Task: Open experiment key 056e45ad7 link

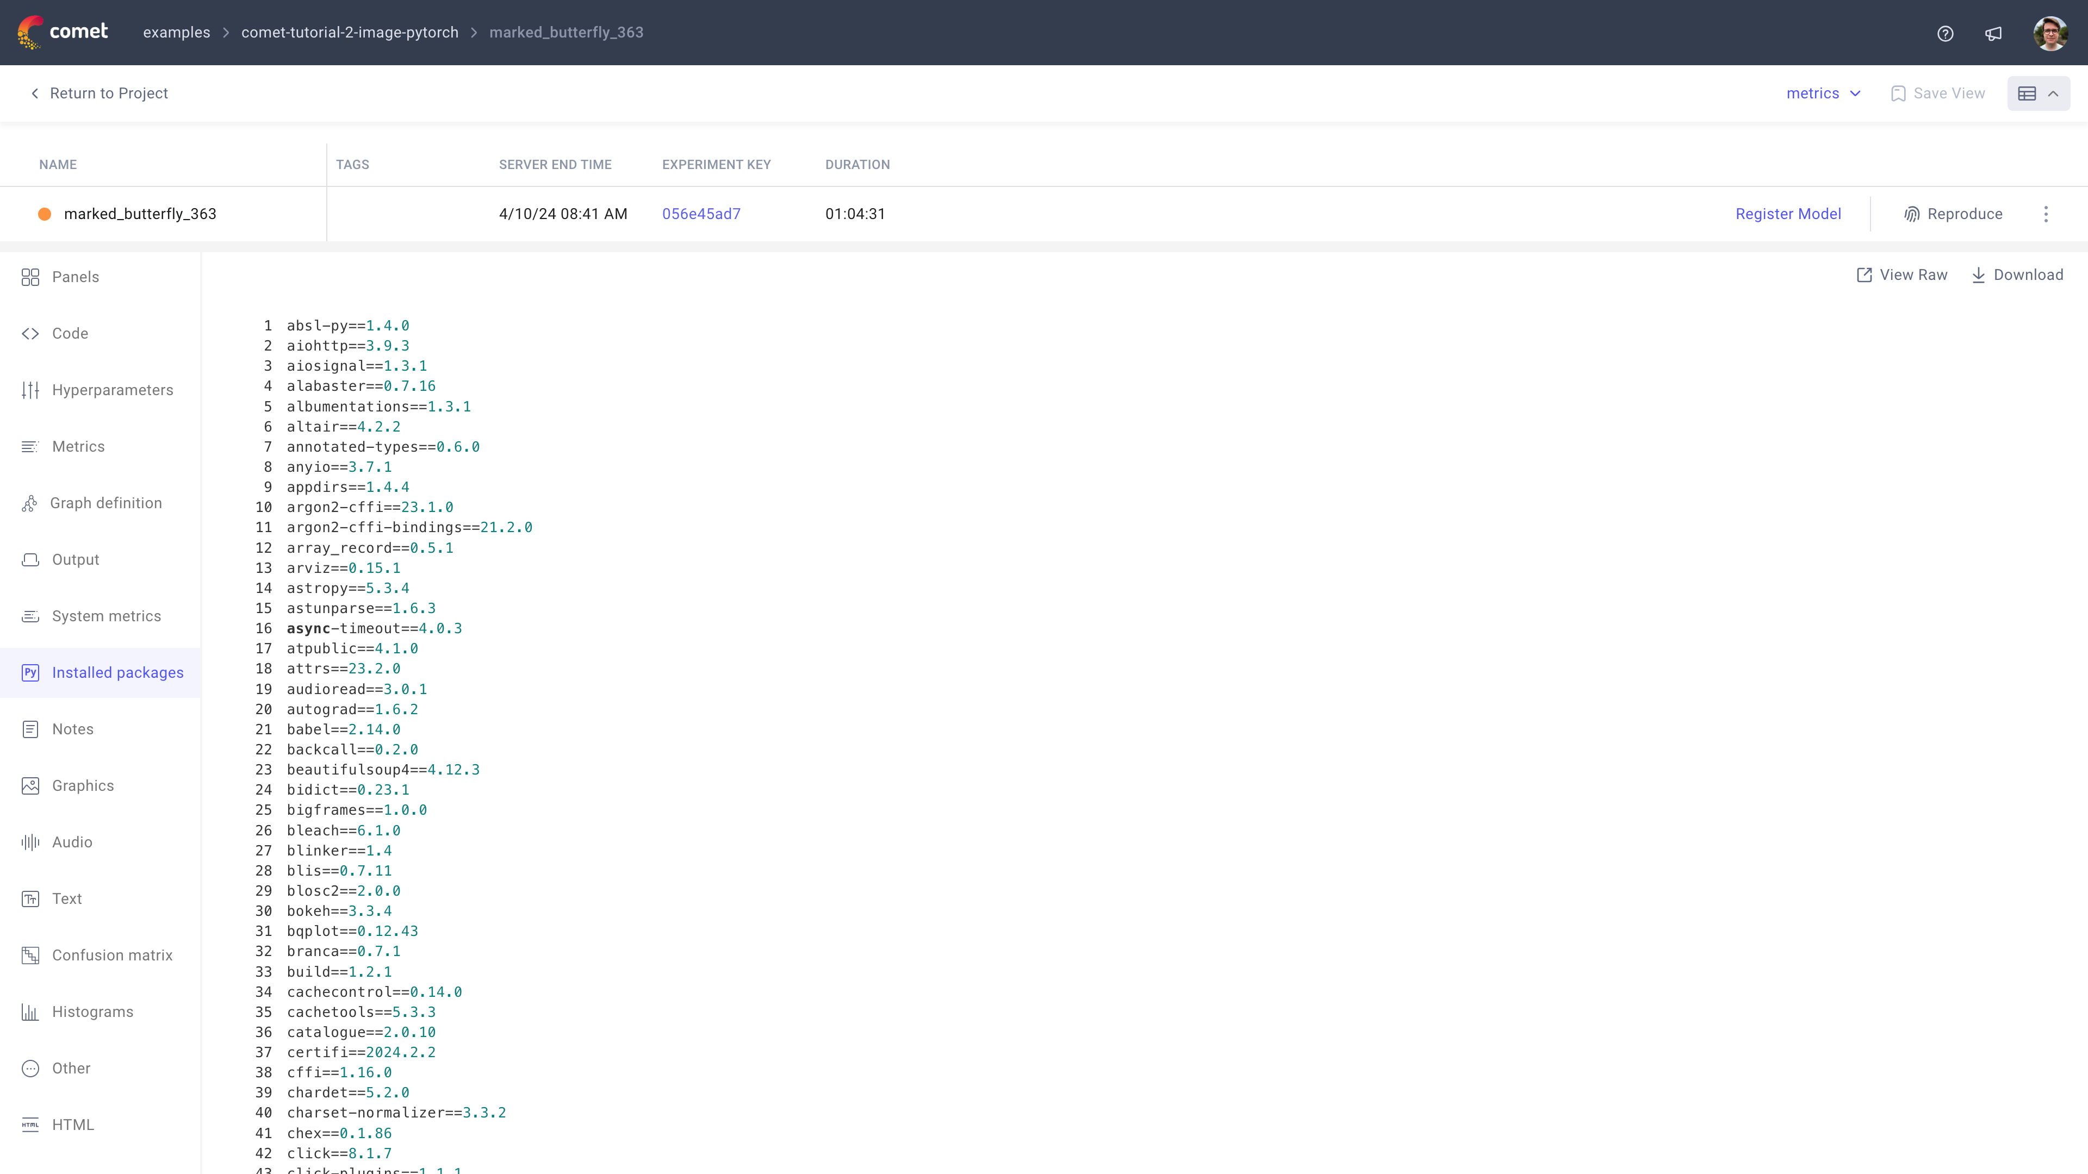Action: click(701, 214)
